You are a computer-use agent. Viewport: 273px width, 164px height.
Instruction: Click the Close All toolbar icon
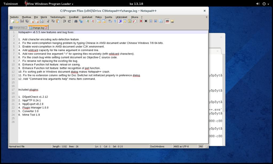point(37,21)
